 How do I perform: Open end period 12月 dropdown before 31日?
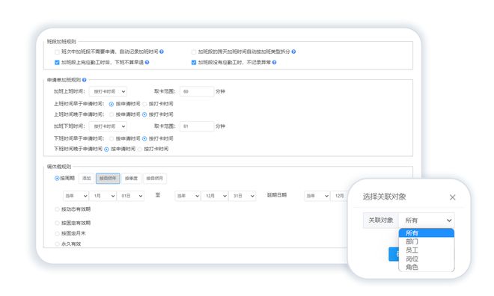coord(215,196)
